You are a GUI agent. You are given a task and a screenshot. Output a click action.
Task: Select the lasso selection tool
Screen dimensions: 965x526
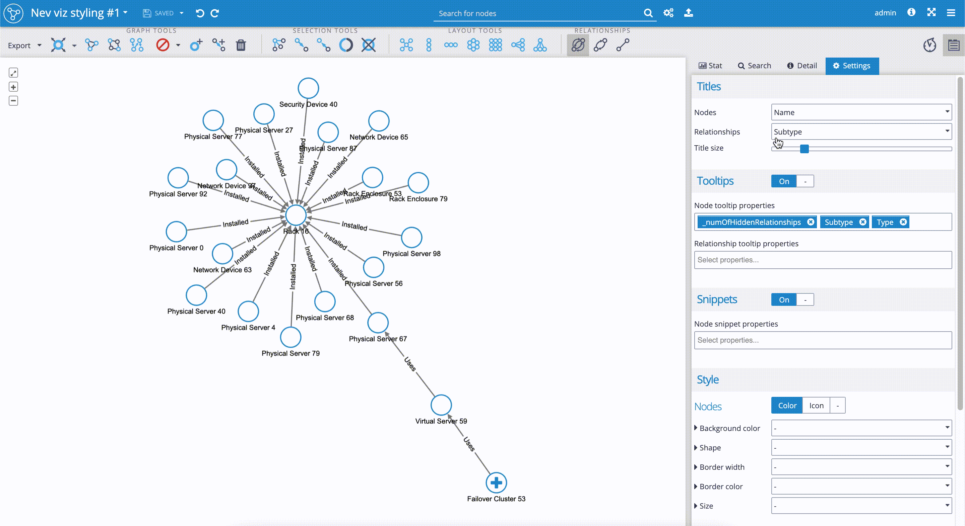346,45
